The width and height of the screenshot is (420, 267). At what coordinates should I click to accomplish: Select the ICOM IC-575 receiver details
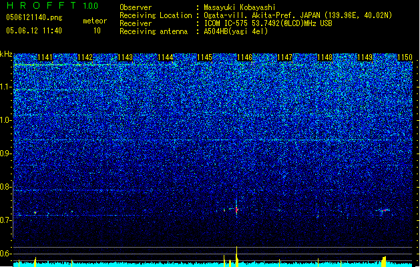(x=268, y=23)
